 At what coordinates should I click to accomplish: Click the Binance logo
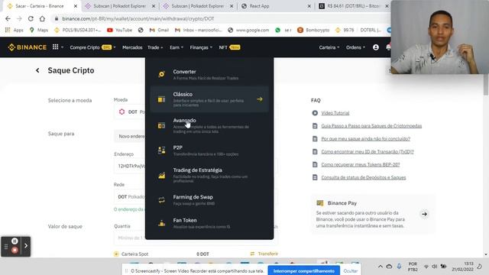point(28,47)
